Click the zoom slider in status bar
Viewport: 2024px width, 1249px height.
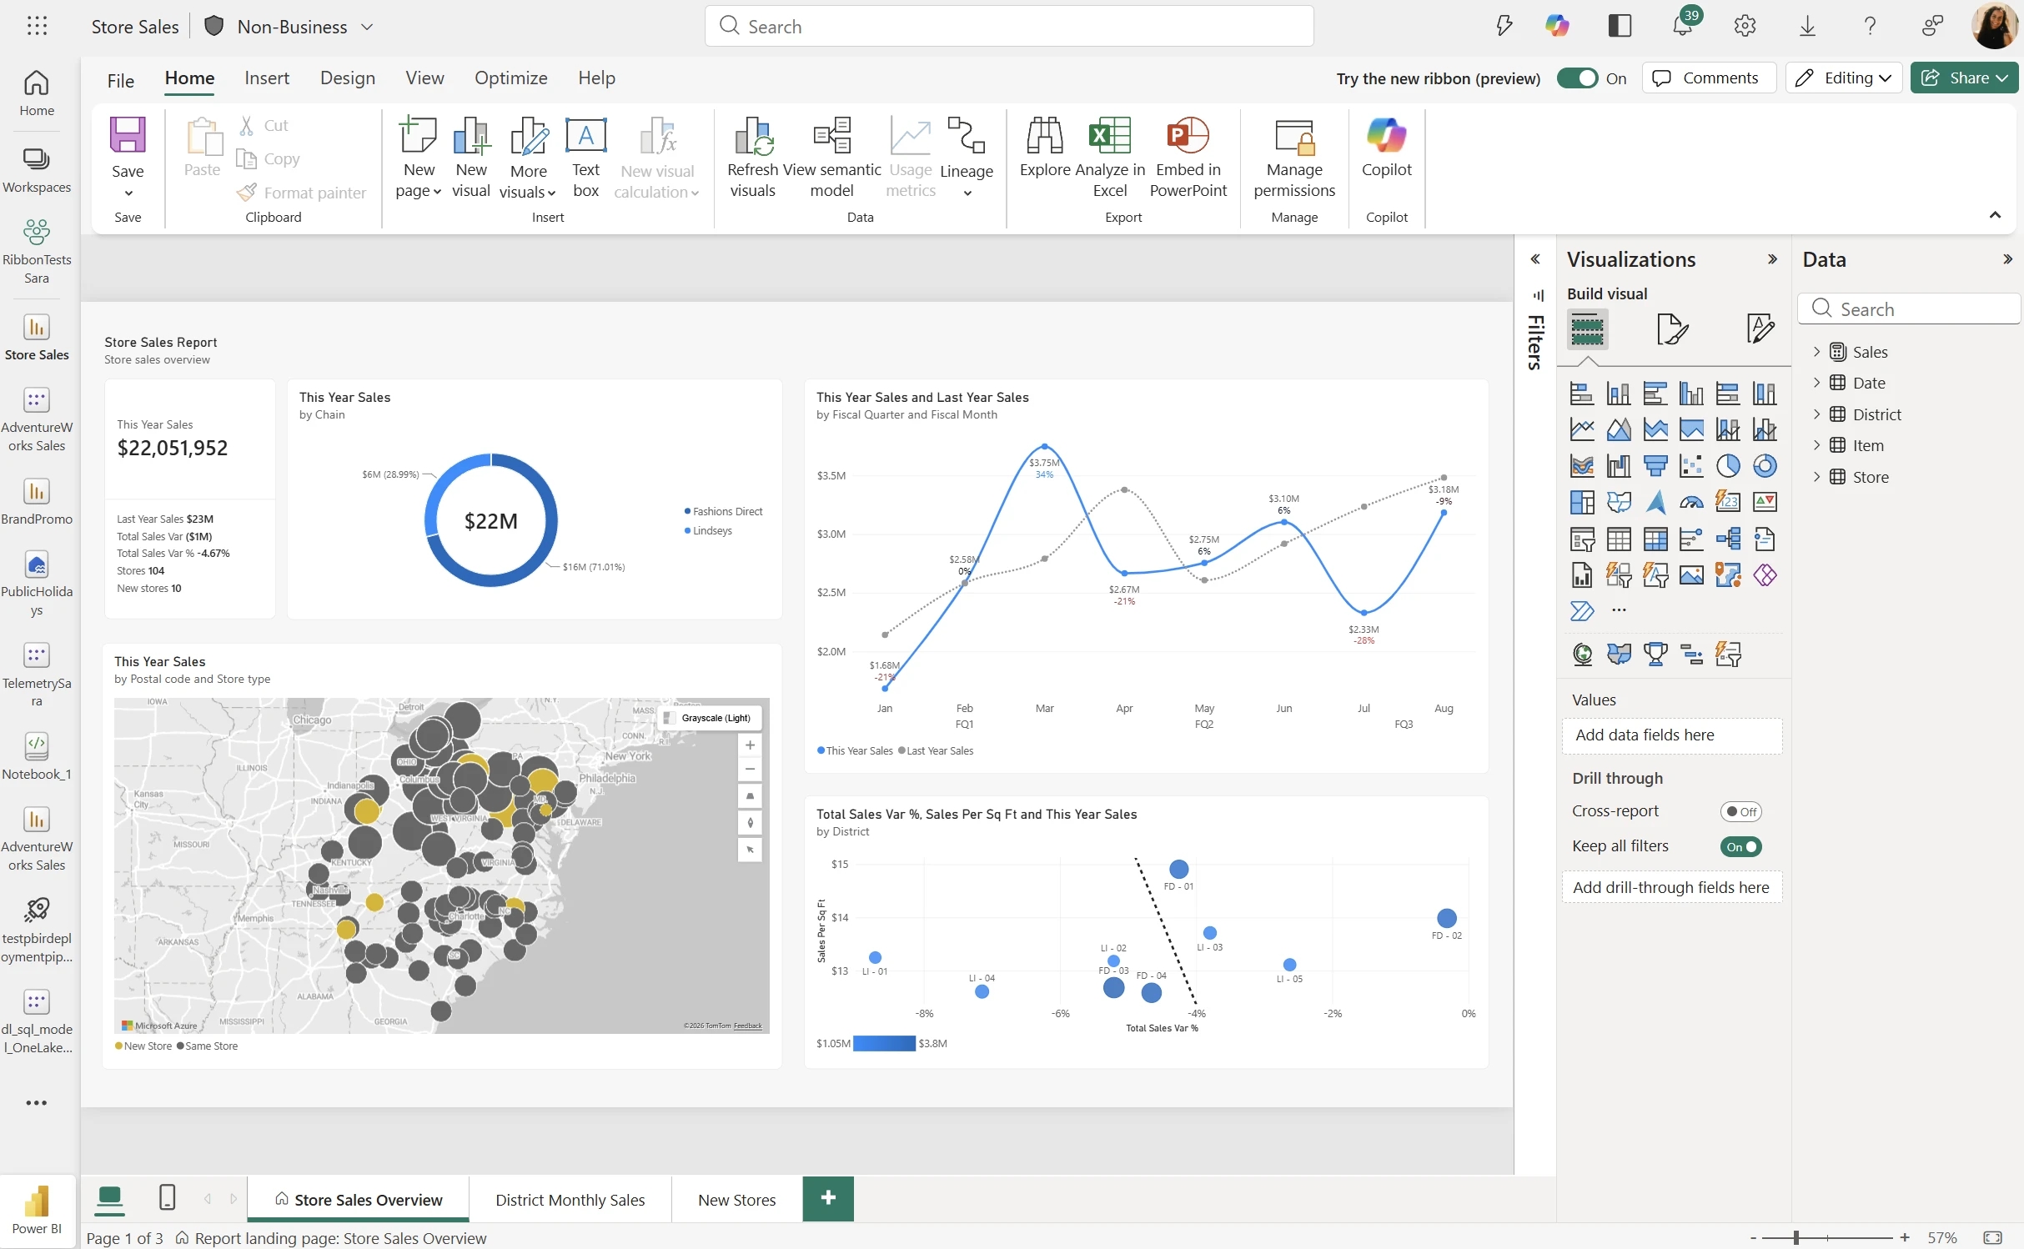coord(1827,1238)
